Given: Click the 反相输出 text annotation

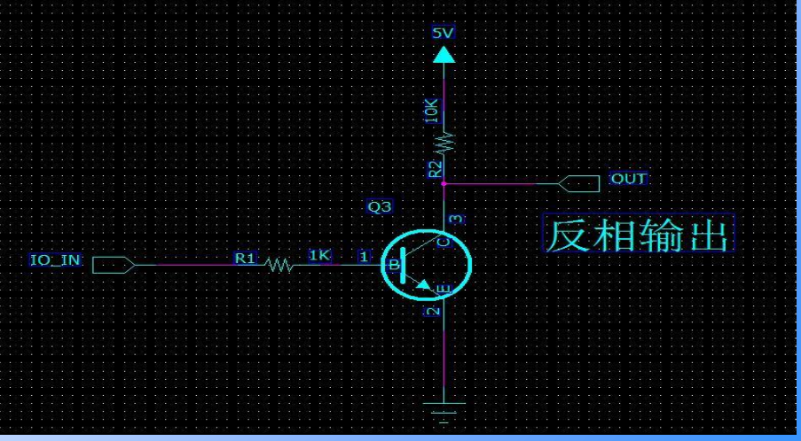Looking at the screenshot, I should click(x=638, y=233).
